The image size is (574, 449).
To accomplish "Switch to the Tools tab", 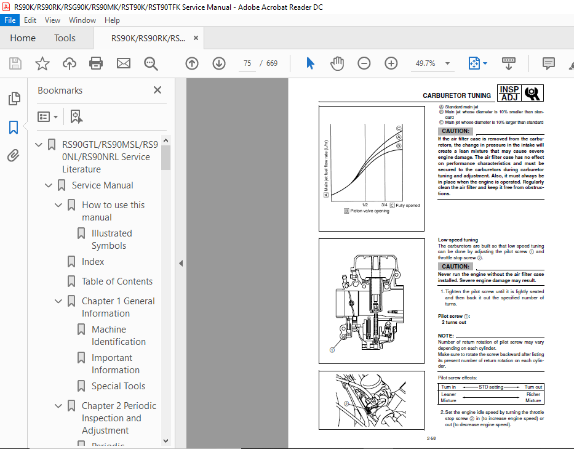I will click(65, 38).
